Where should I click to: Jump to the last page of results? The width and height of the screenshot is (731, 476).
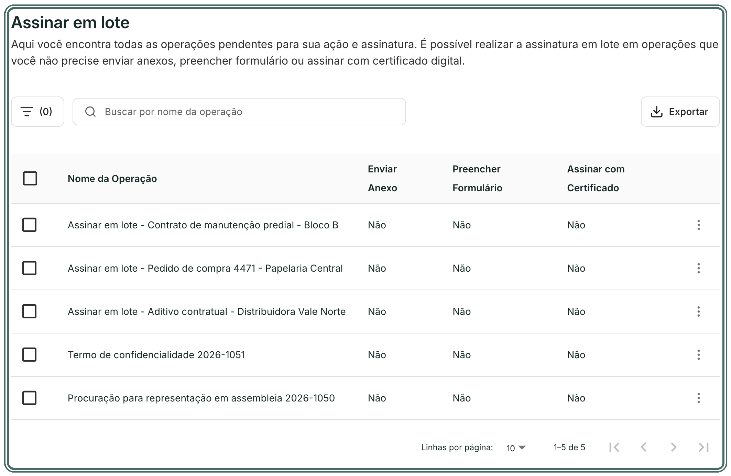[x=703, y=447]
